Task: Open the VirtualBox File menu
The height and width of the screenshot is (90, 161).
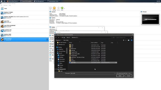Action: tap(2, 5)
